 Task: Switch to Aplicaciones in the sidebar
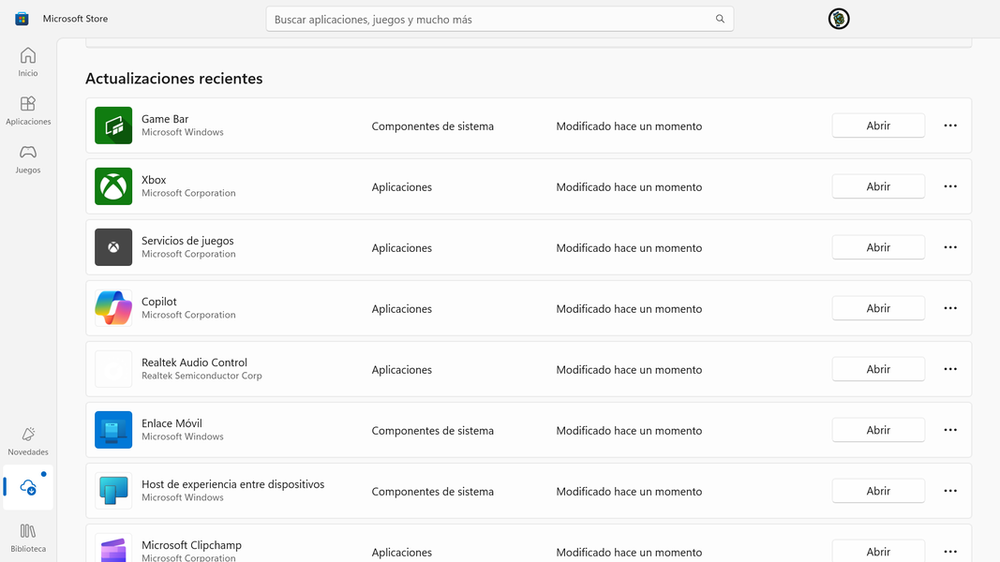(28, 111)
